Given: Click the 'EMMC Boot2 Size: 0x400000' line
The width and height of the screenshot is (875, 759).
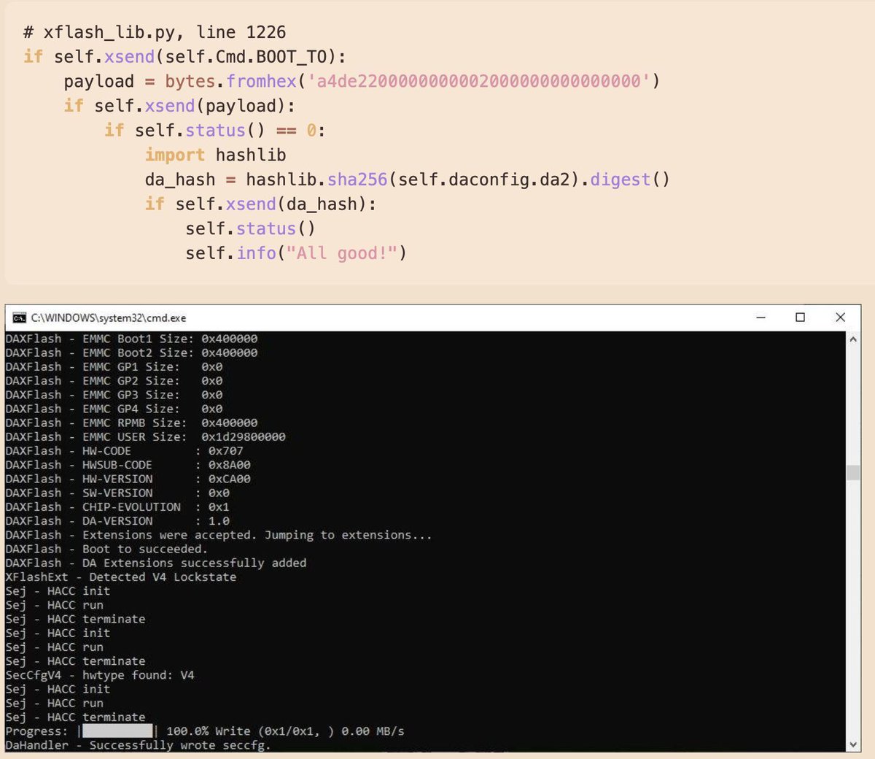Looking at the screenshot, I should point(131,352).
